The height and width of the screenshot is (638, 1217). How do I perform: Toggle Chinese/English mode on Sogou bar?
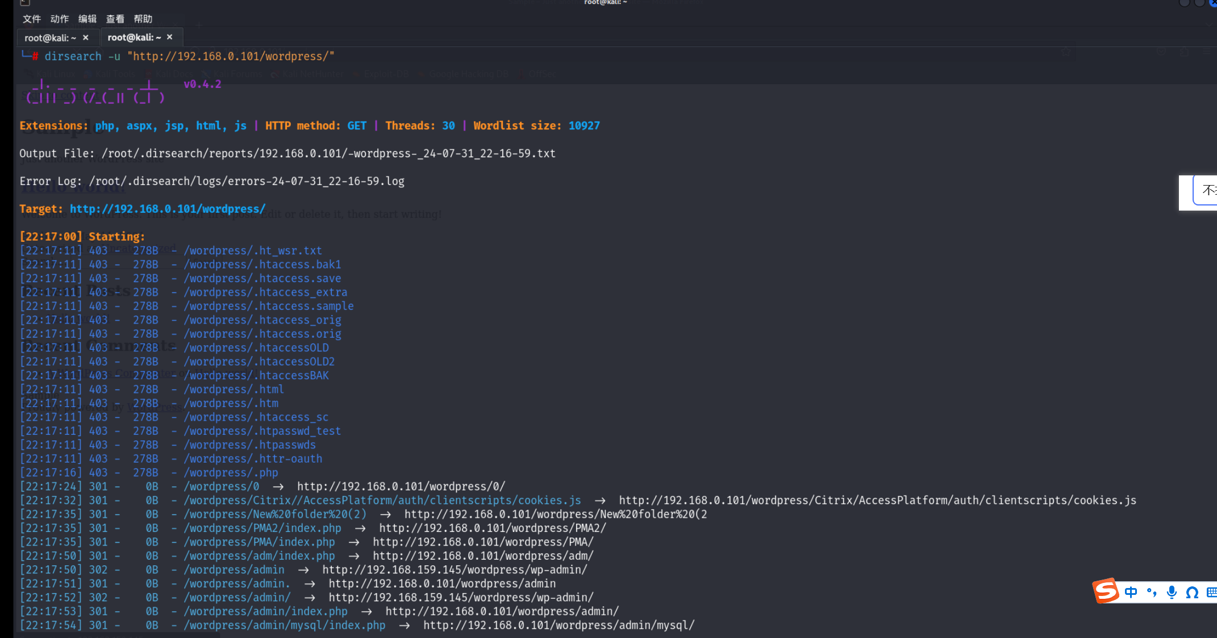click(x=1131, y=592)
